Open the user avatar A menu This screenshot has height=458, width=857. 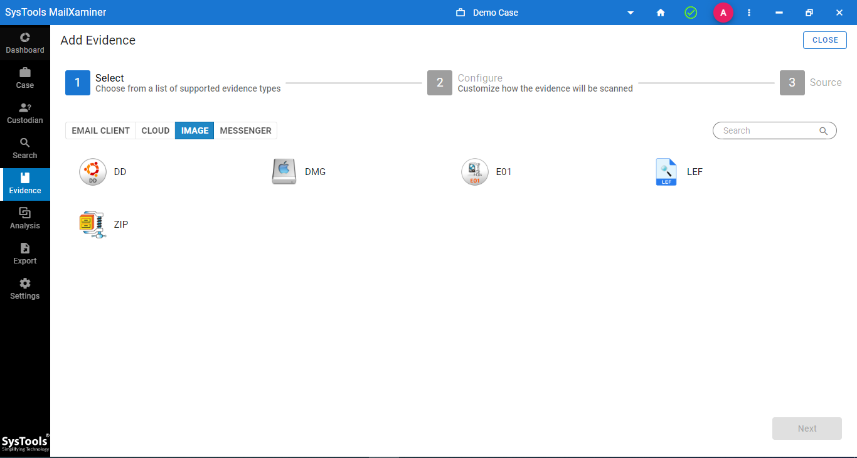point(723,13)
